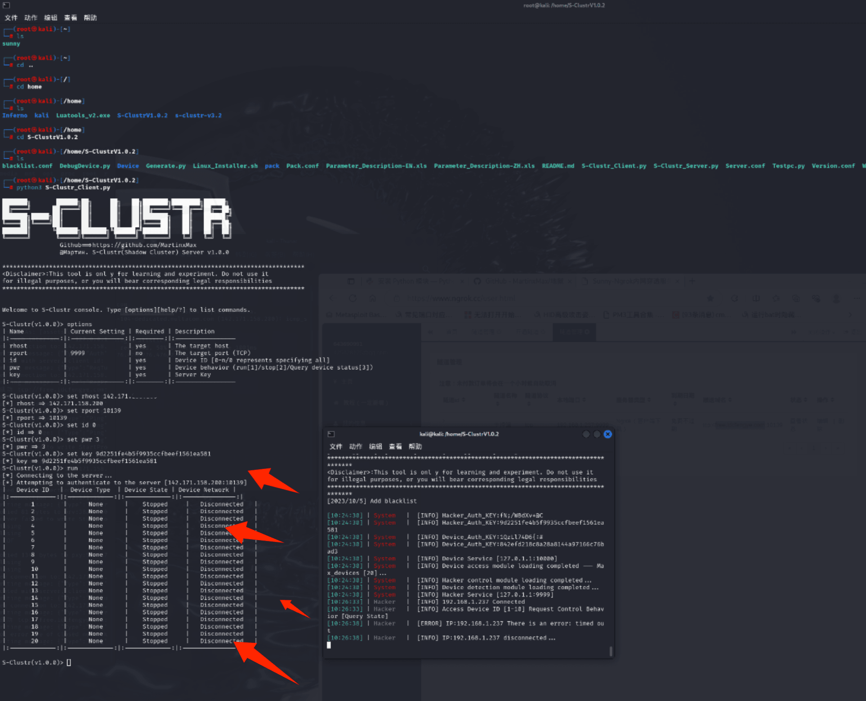The image size is (866, 701).
Task: Expand bookmarks bar overflow chevron
Action: point(850,314)
